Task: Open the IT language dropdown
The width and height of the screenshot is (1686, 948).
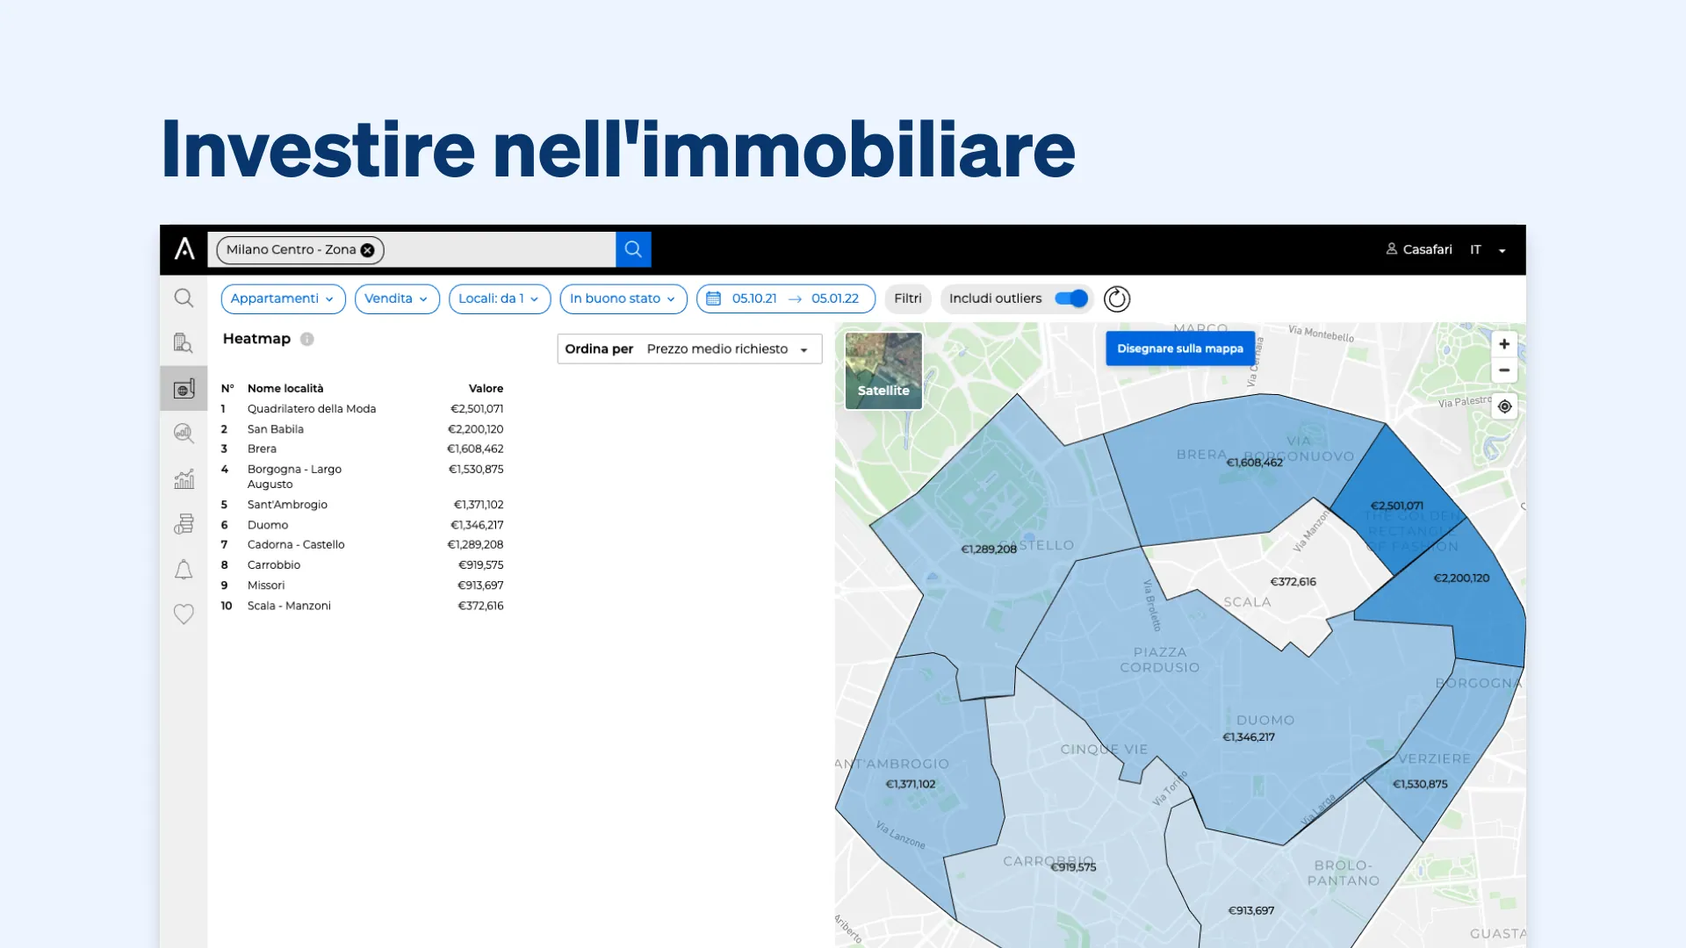Action: coord(1488,249)
